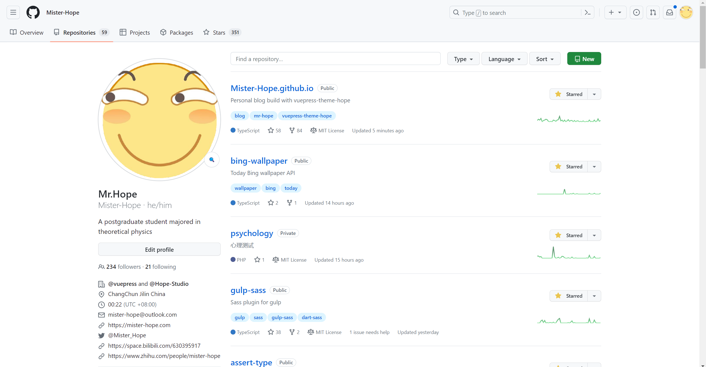This screenshot has width=706, height=367.
Task: Click the Edit profile button
Action: tap(159, 250)
